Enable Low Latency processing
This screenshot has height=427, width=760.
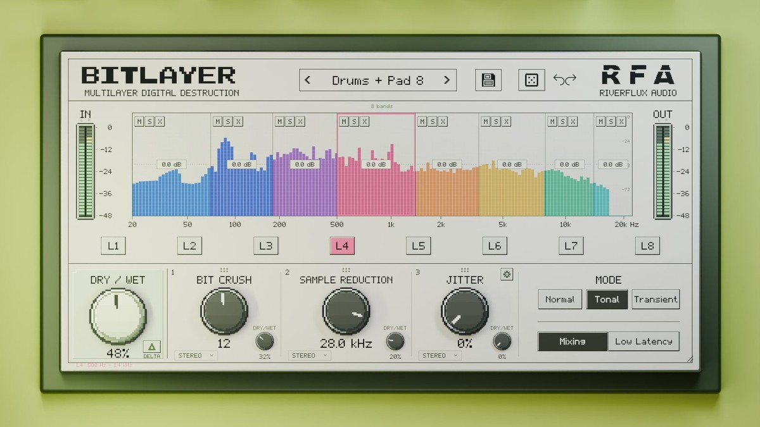643,341
